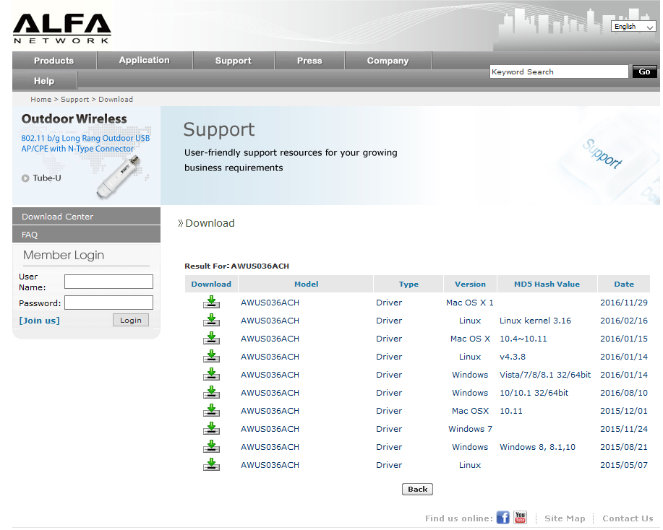The height and width of the screenshot is (530, 663).
Task: Click the Download column header
Action: pos(211,284)
